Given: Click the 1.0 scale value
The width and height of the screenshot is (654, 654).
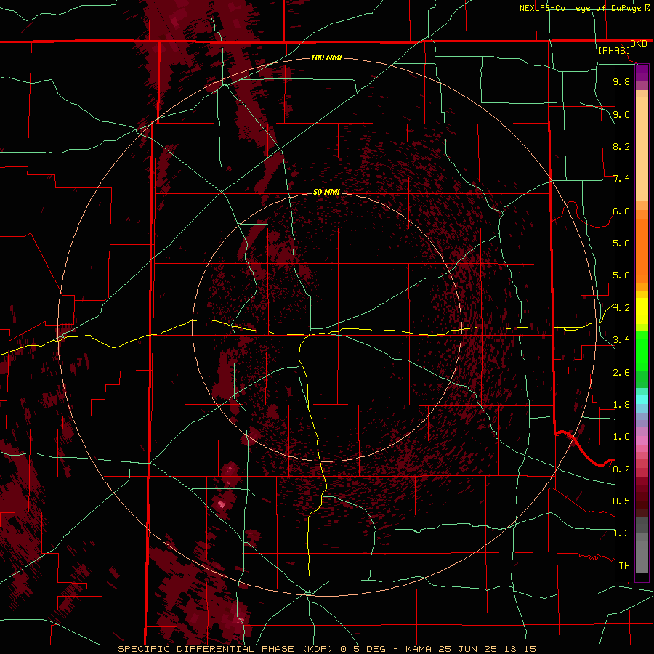Looking at the screenshot, I should (621, 436).
